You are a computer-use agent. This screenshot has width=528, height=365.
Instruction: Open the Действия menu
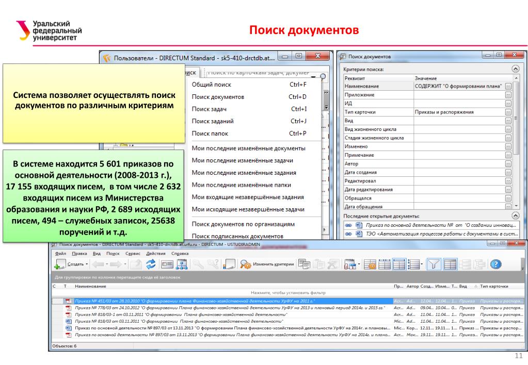(155, 254)
